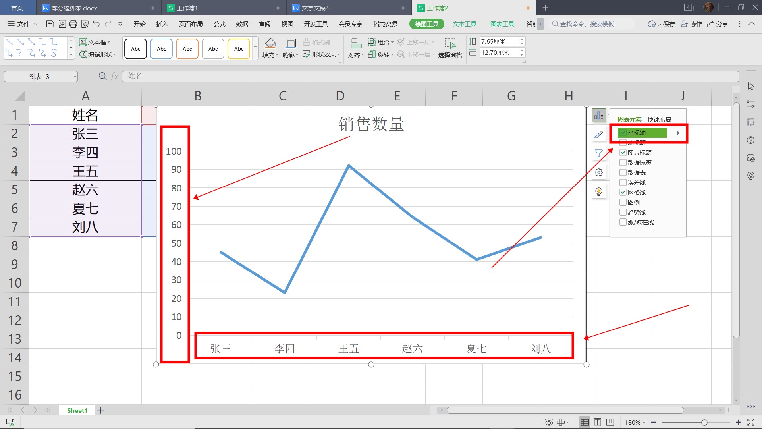Click the formula bar input field
This screenshot has height=429, width=762.
coord(429,76)
